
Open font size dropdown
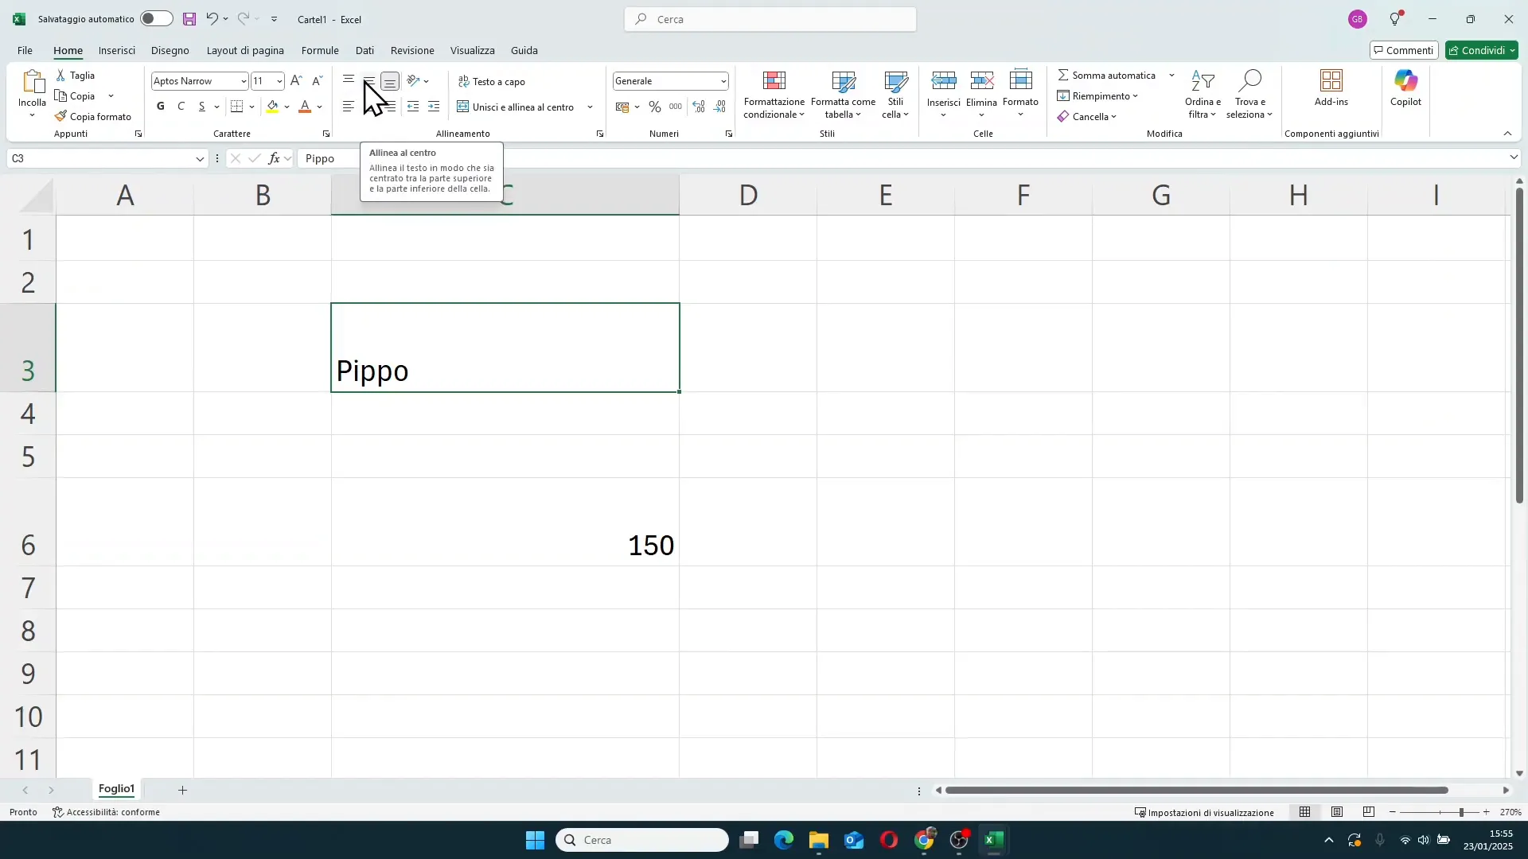279,81
